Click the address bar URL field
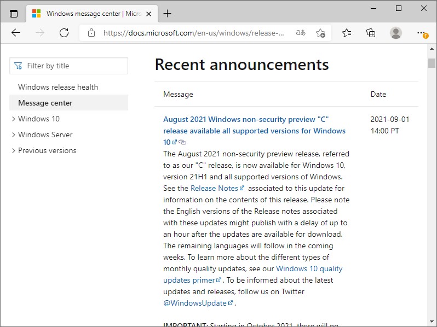 [193, 33]
